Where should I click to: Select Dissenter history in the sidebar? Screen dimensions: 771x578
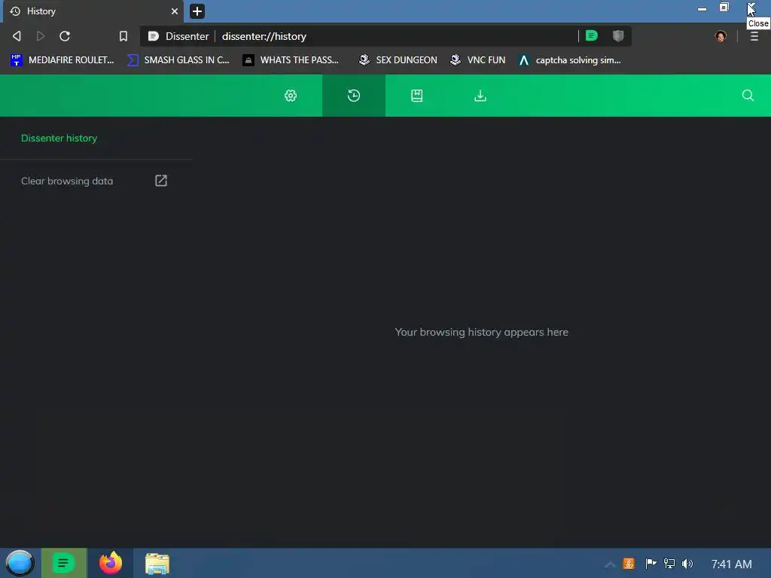[x=59, y=138]
